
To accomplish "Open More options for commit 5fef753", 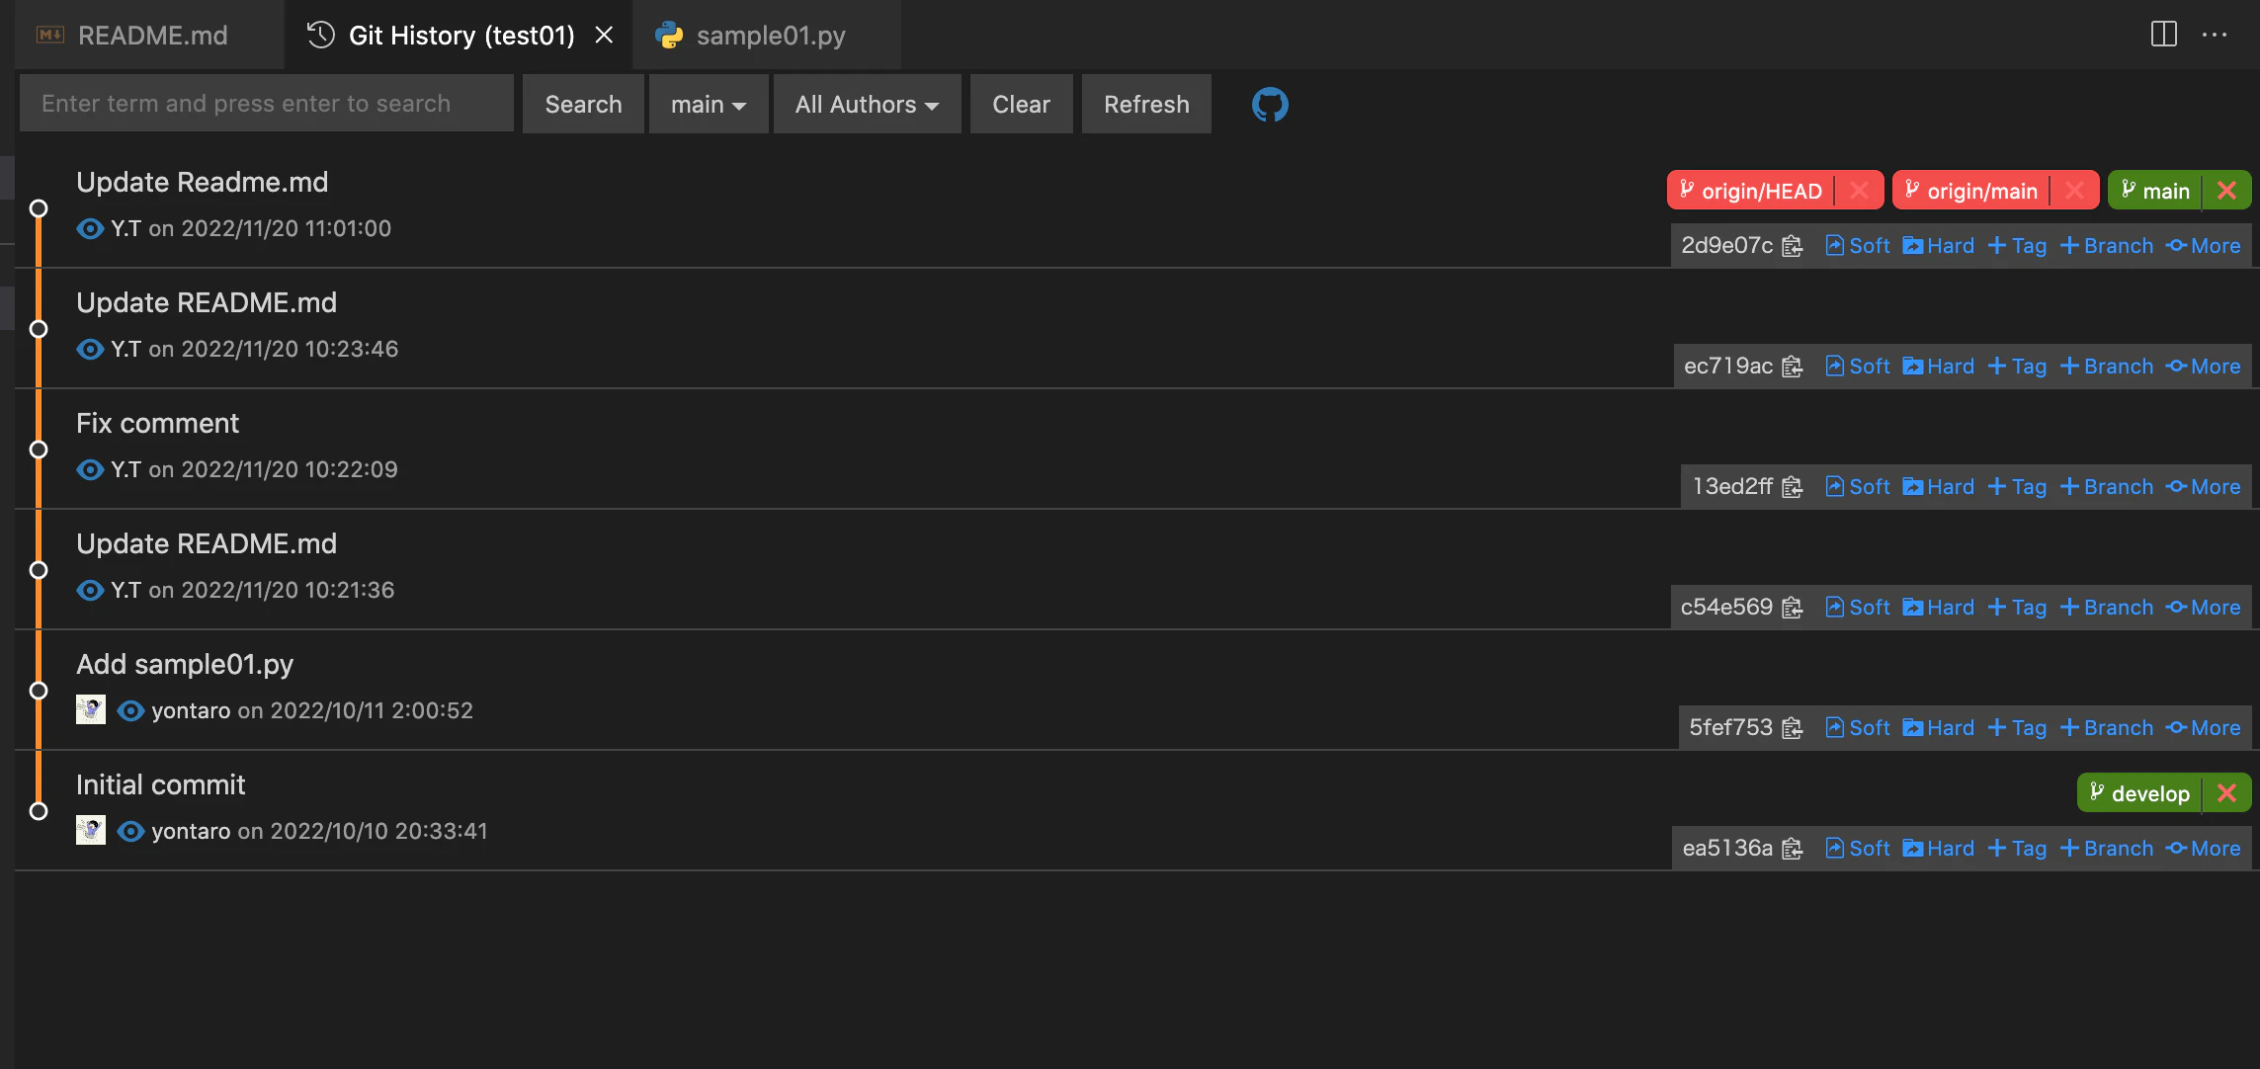I will [x=2203, y=728].
